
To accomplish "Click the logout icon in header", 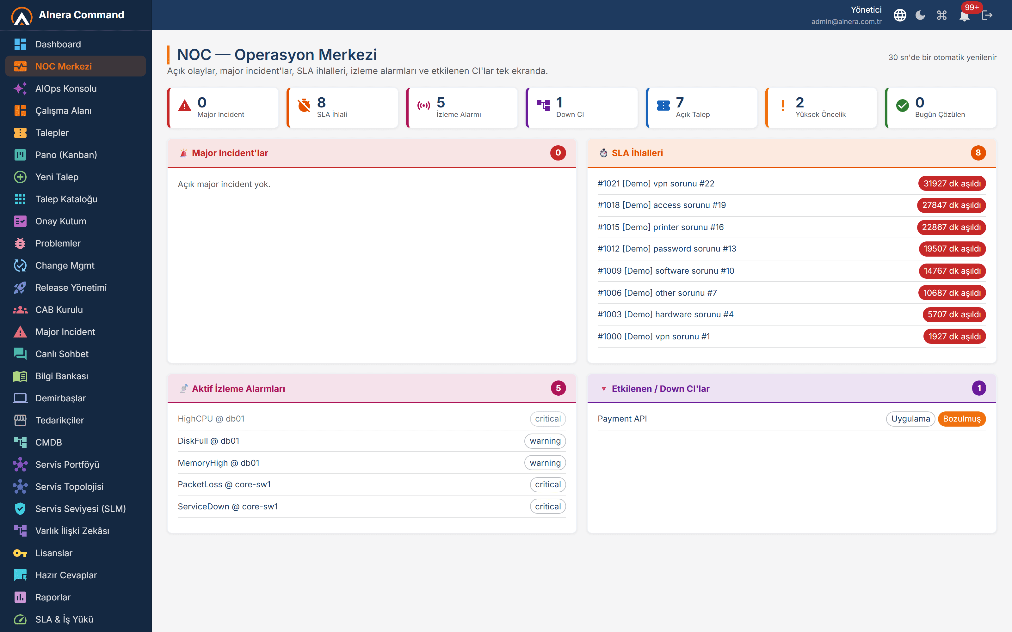I will 987,15.
